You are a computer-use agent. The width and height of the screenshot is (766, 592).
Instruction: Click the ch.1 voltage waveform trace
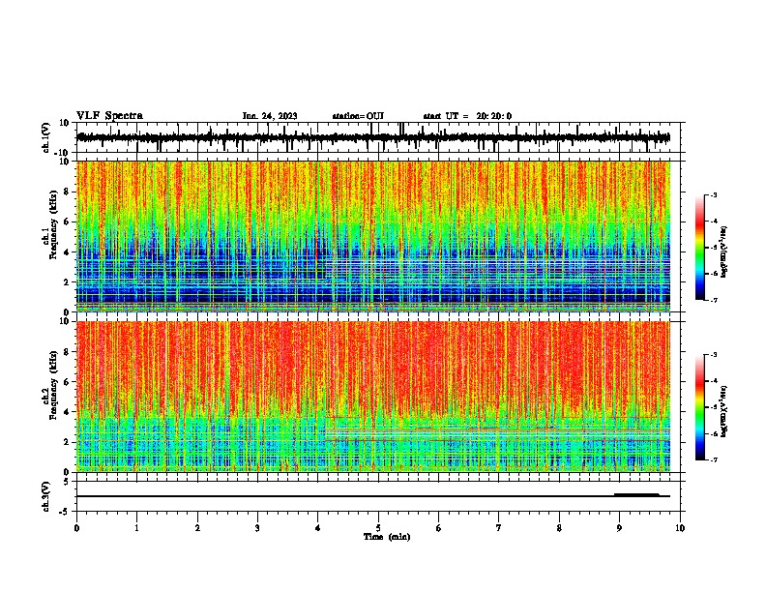pos(373,137)
